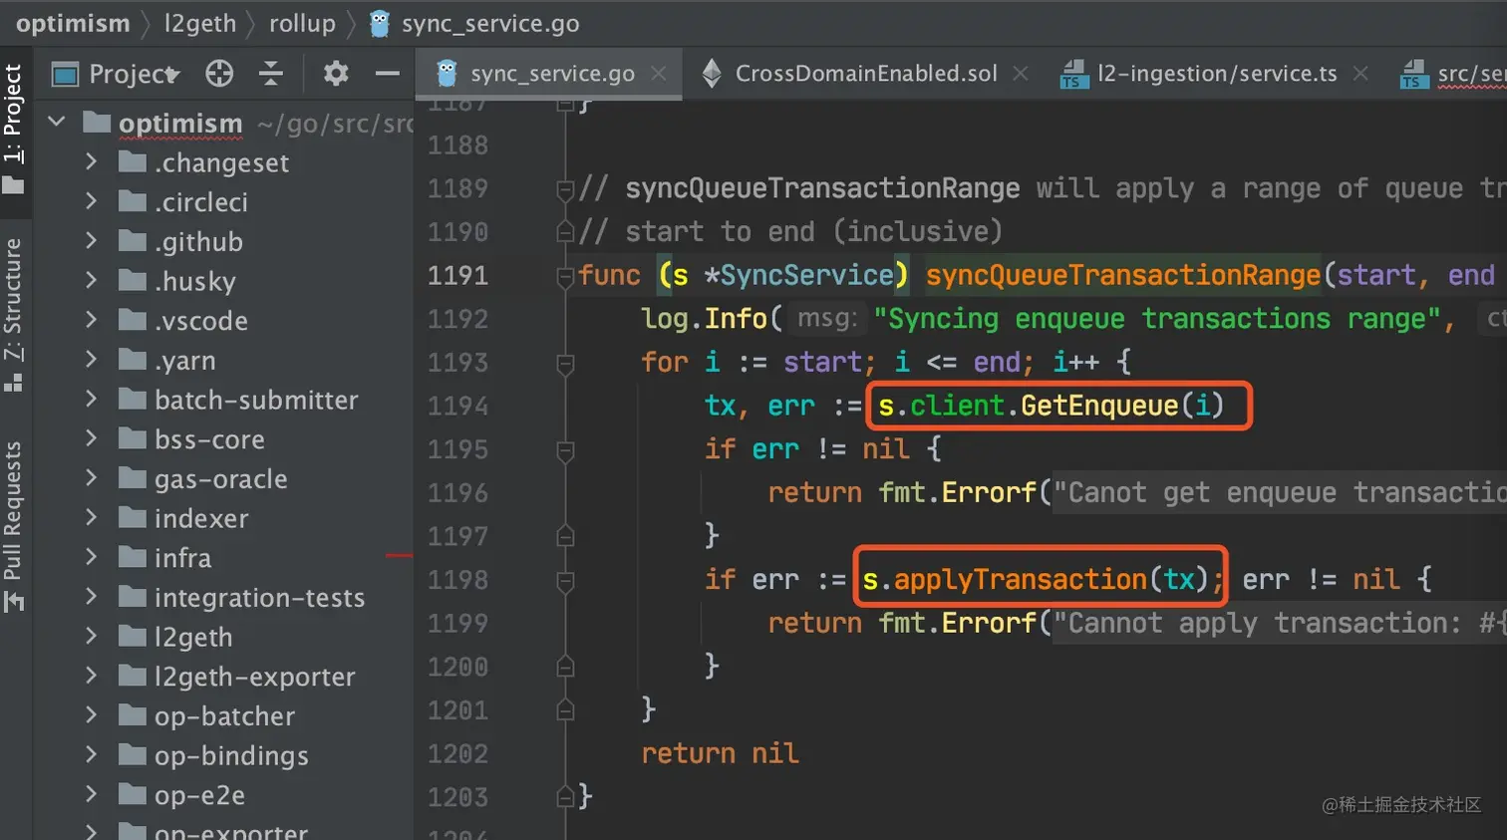Close the sync_service.go tab

[659, 74]
